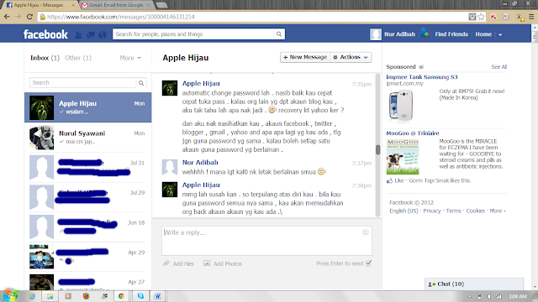Open the Nurul Syawani conversation
This screenshot has width=538, height=302.
click(x=87, y=138)
